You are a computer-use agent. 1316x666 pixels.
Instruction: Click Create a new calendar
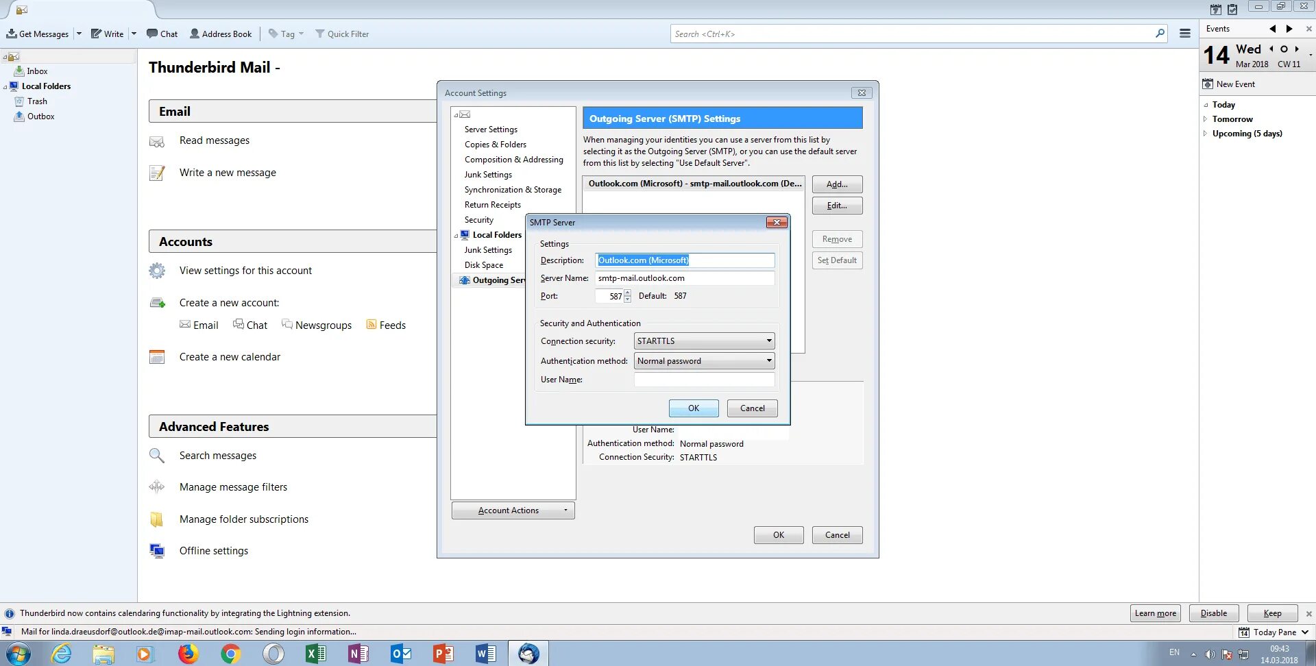tap(230, 357)
